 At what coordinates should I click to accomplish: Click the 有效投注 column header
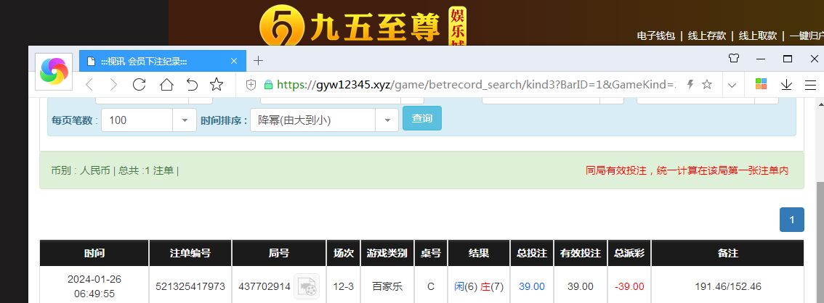click(x=580, y=253)
